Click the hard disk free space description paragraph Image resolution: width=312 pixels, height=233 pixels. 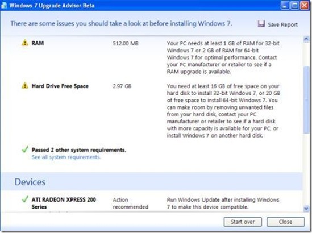coord(223,111)
